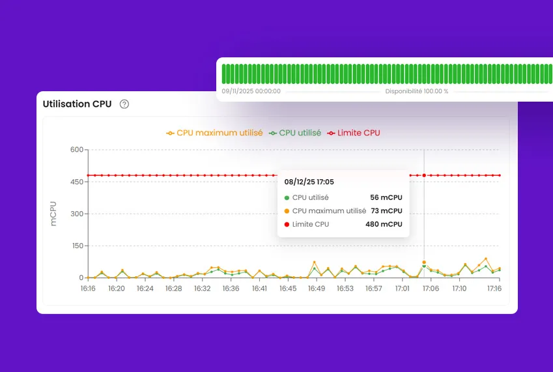This screenshot has height=372, width=553.
Task: Select the highlighted red Limite CPU point at 17:05
Action: 424,175
